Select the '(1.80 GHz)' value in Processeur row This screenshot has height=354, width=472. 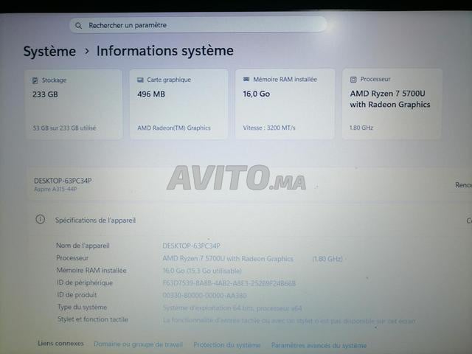327,259
